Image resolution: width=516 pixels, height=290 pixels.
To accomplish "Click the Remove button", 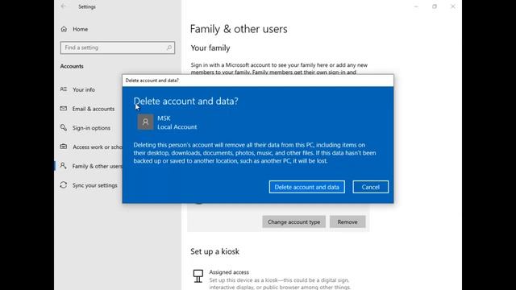I will (x=347, y=222).
